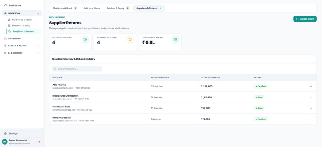The height and width of the screenshot is (147, 322).
Task: Click the Good rating badge for HealthCare Labs
Action: pos(259,108)
